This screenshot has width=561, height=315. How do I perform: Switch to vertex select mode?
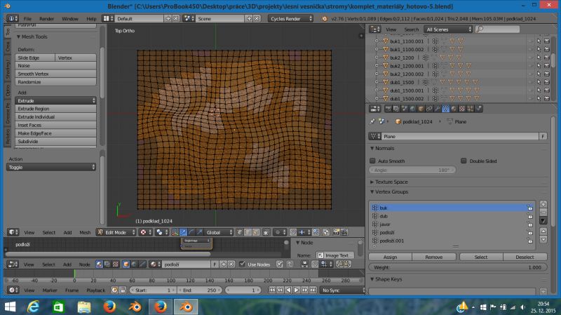point(239,232)
